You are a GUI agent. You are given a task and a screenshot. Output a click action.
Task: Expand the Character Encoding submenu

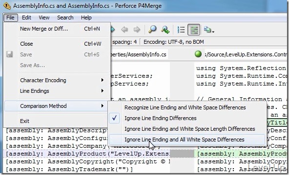coord(57,80)
